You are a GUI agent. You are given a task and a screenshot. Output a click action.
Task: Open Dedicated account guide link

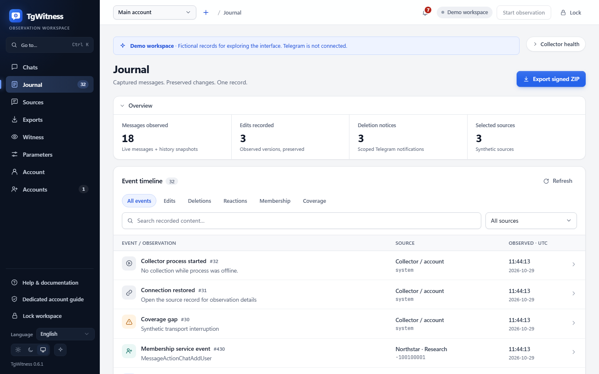pos(50,299)
